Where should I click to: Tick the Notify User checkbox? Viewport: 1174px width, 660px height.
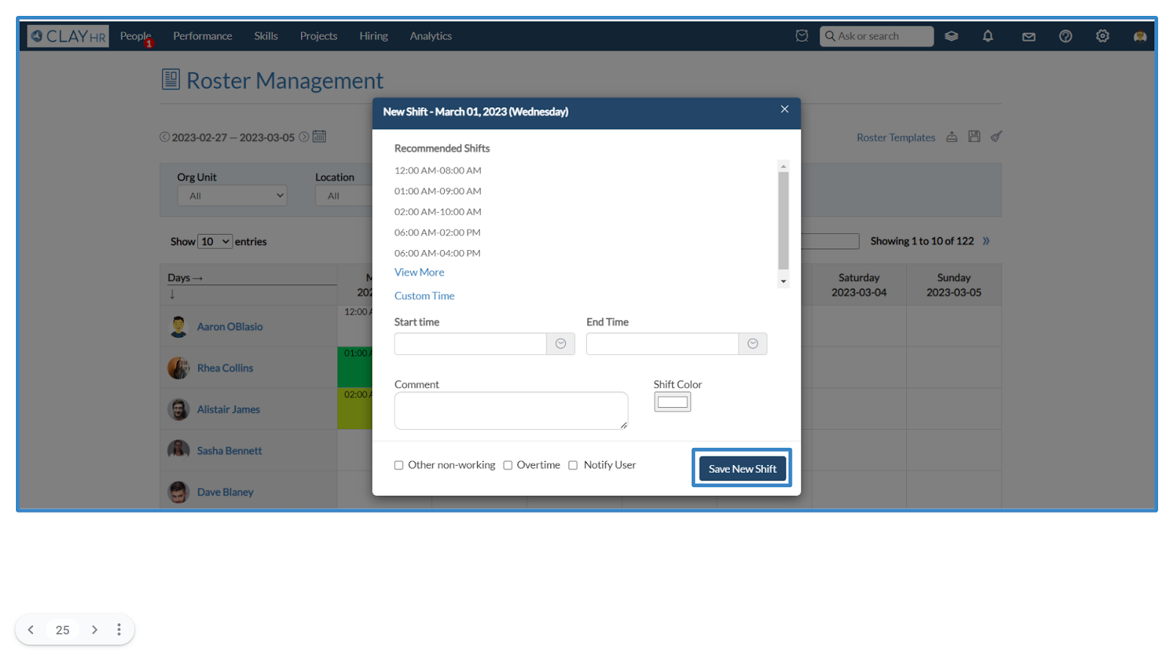point(573,465)
